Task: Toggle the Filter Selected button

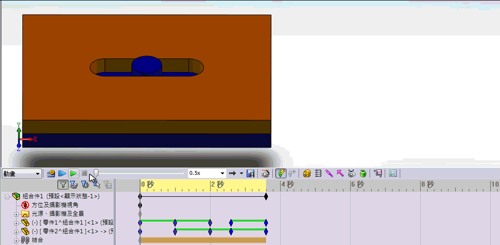Action: [96, 184]
